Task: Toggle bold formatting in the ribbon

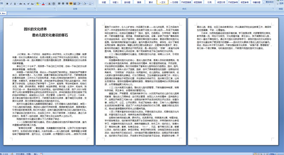Action: click(x=7, y=4)
